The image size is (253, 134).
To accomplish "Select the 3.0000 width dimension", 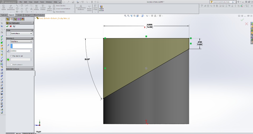I will pyautogui.click(x=149, y=25).
